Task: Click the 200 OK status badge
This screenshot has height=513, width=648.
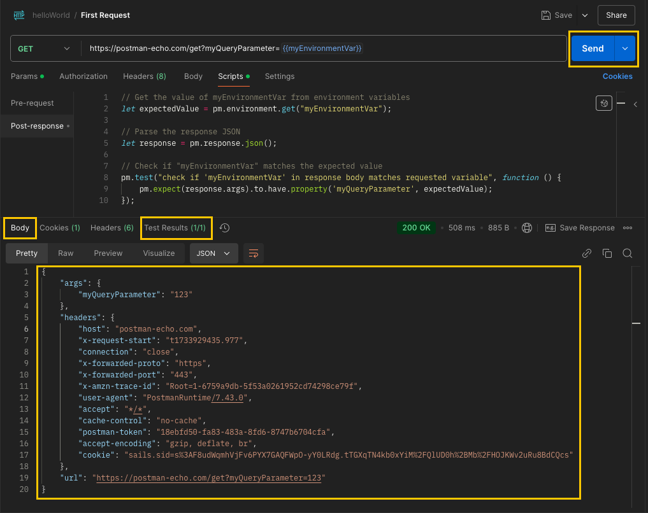Action: pos(416,228)
